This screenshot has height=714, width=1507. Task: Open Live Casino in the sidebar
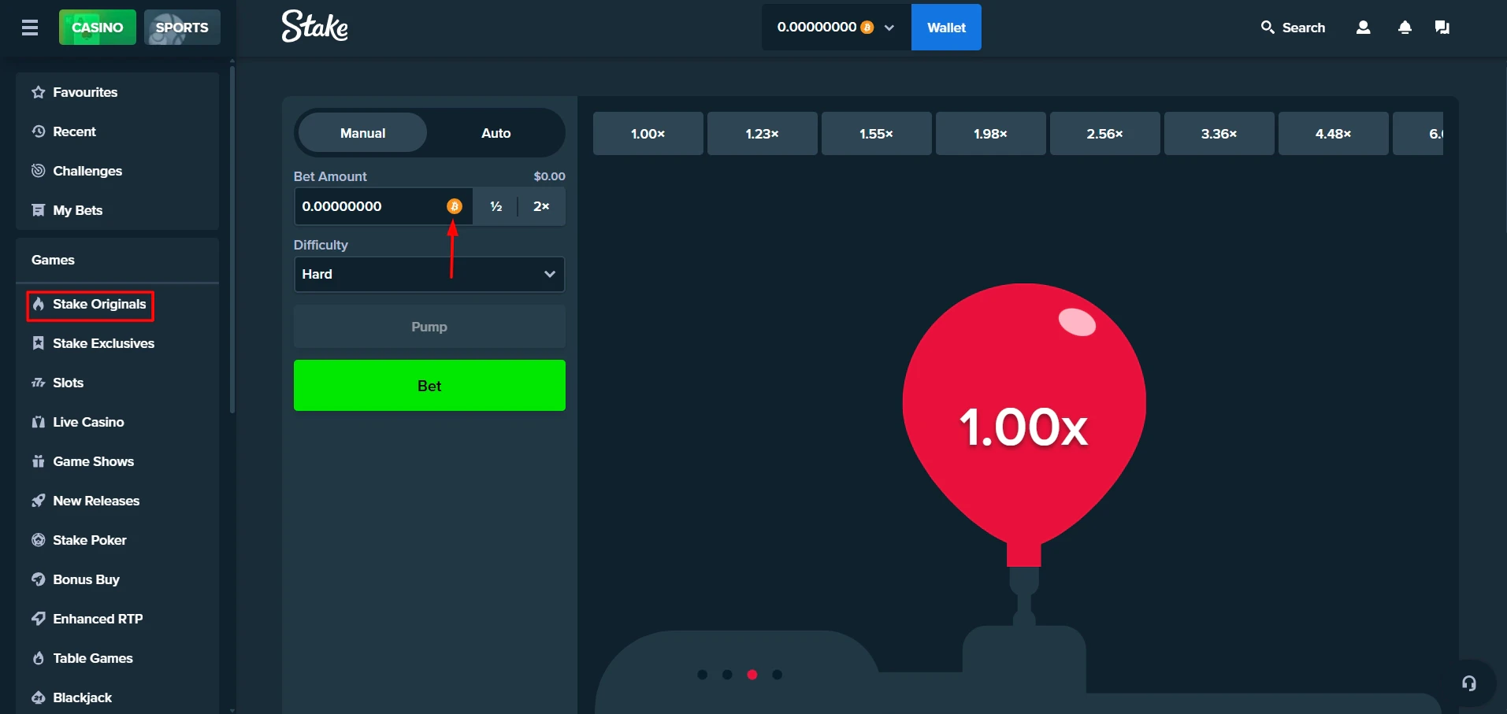pyautogui.click(x=117, y=422)
